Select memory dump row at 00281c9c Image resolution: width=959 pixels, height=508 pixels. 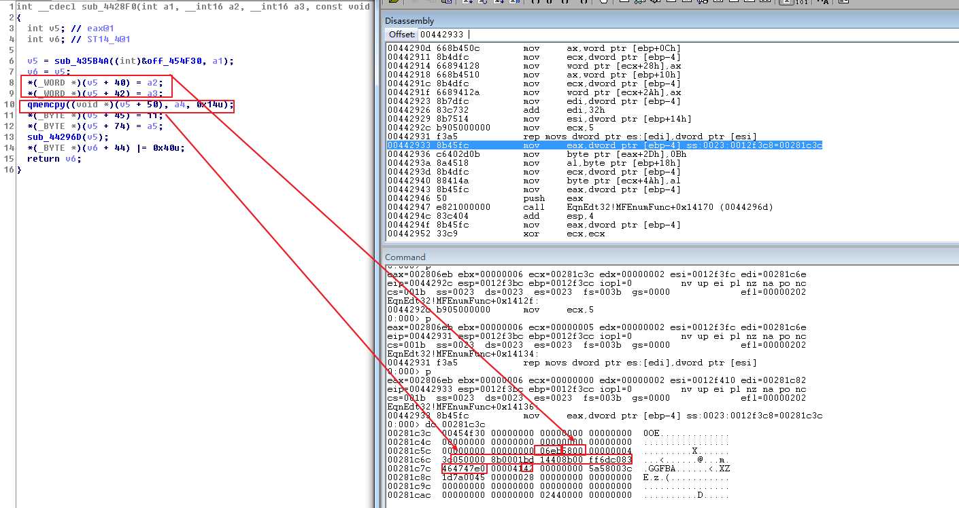558,486
